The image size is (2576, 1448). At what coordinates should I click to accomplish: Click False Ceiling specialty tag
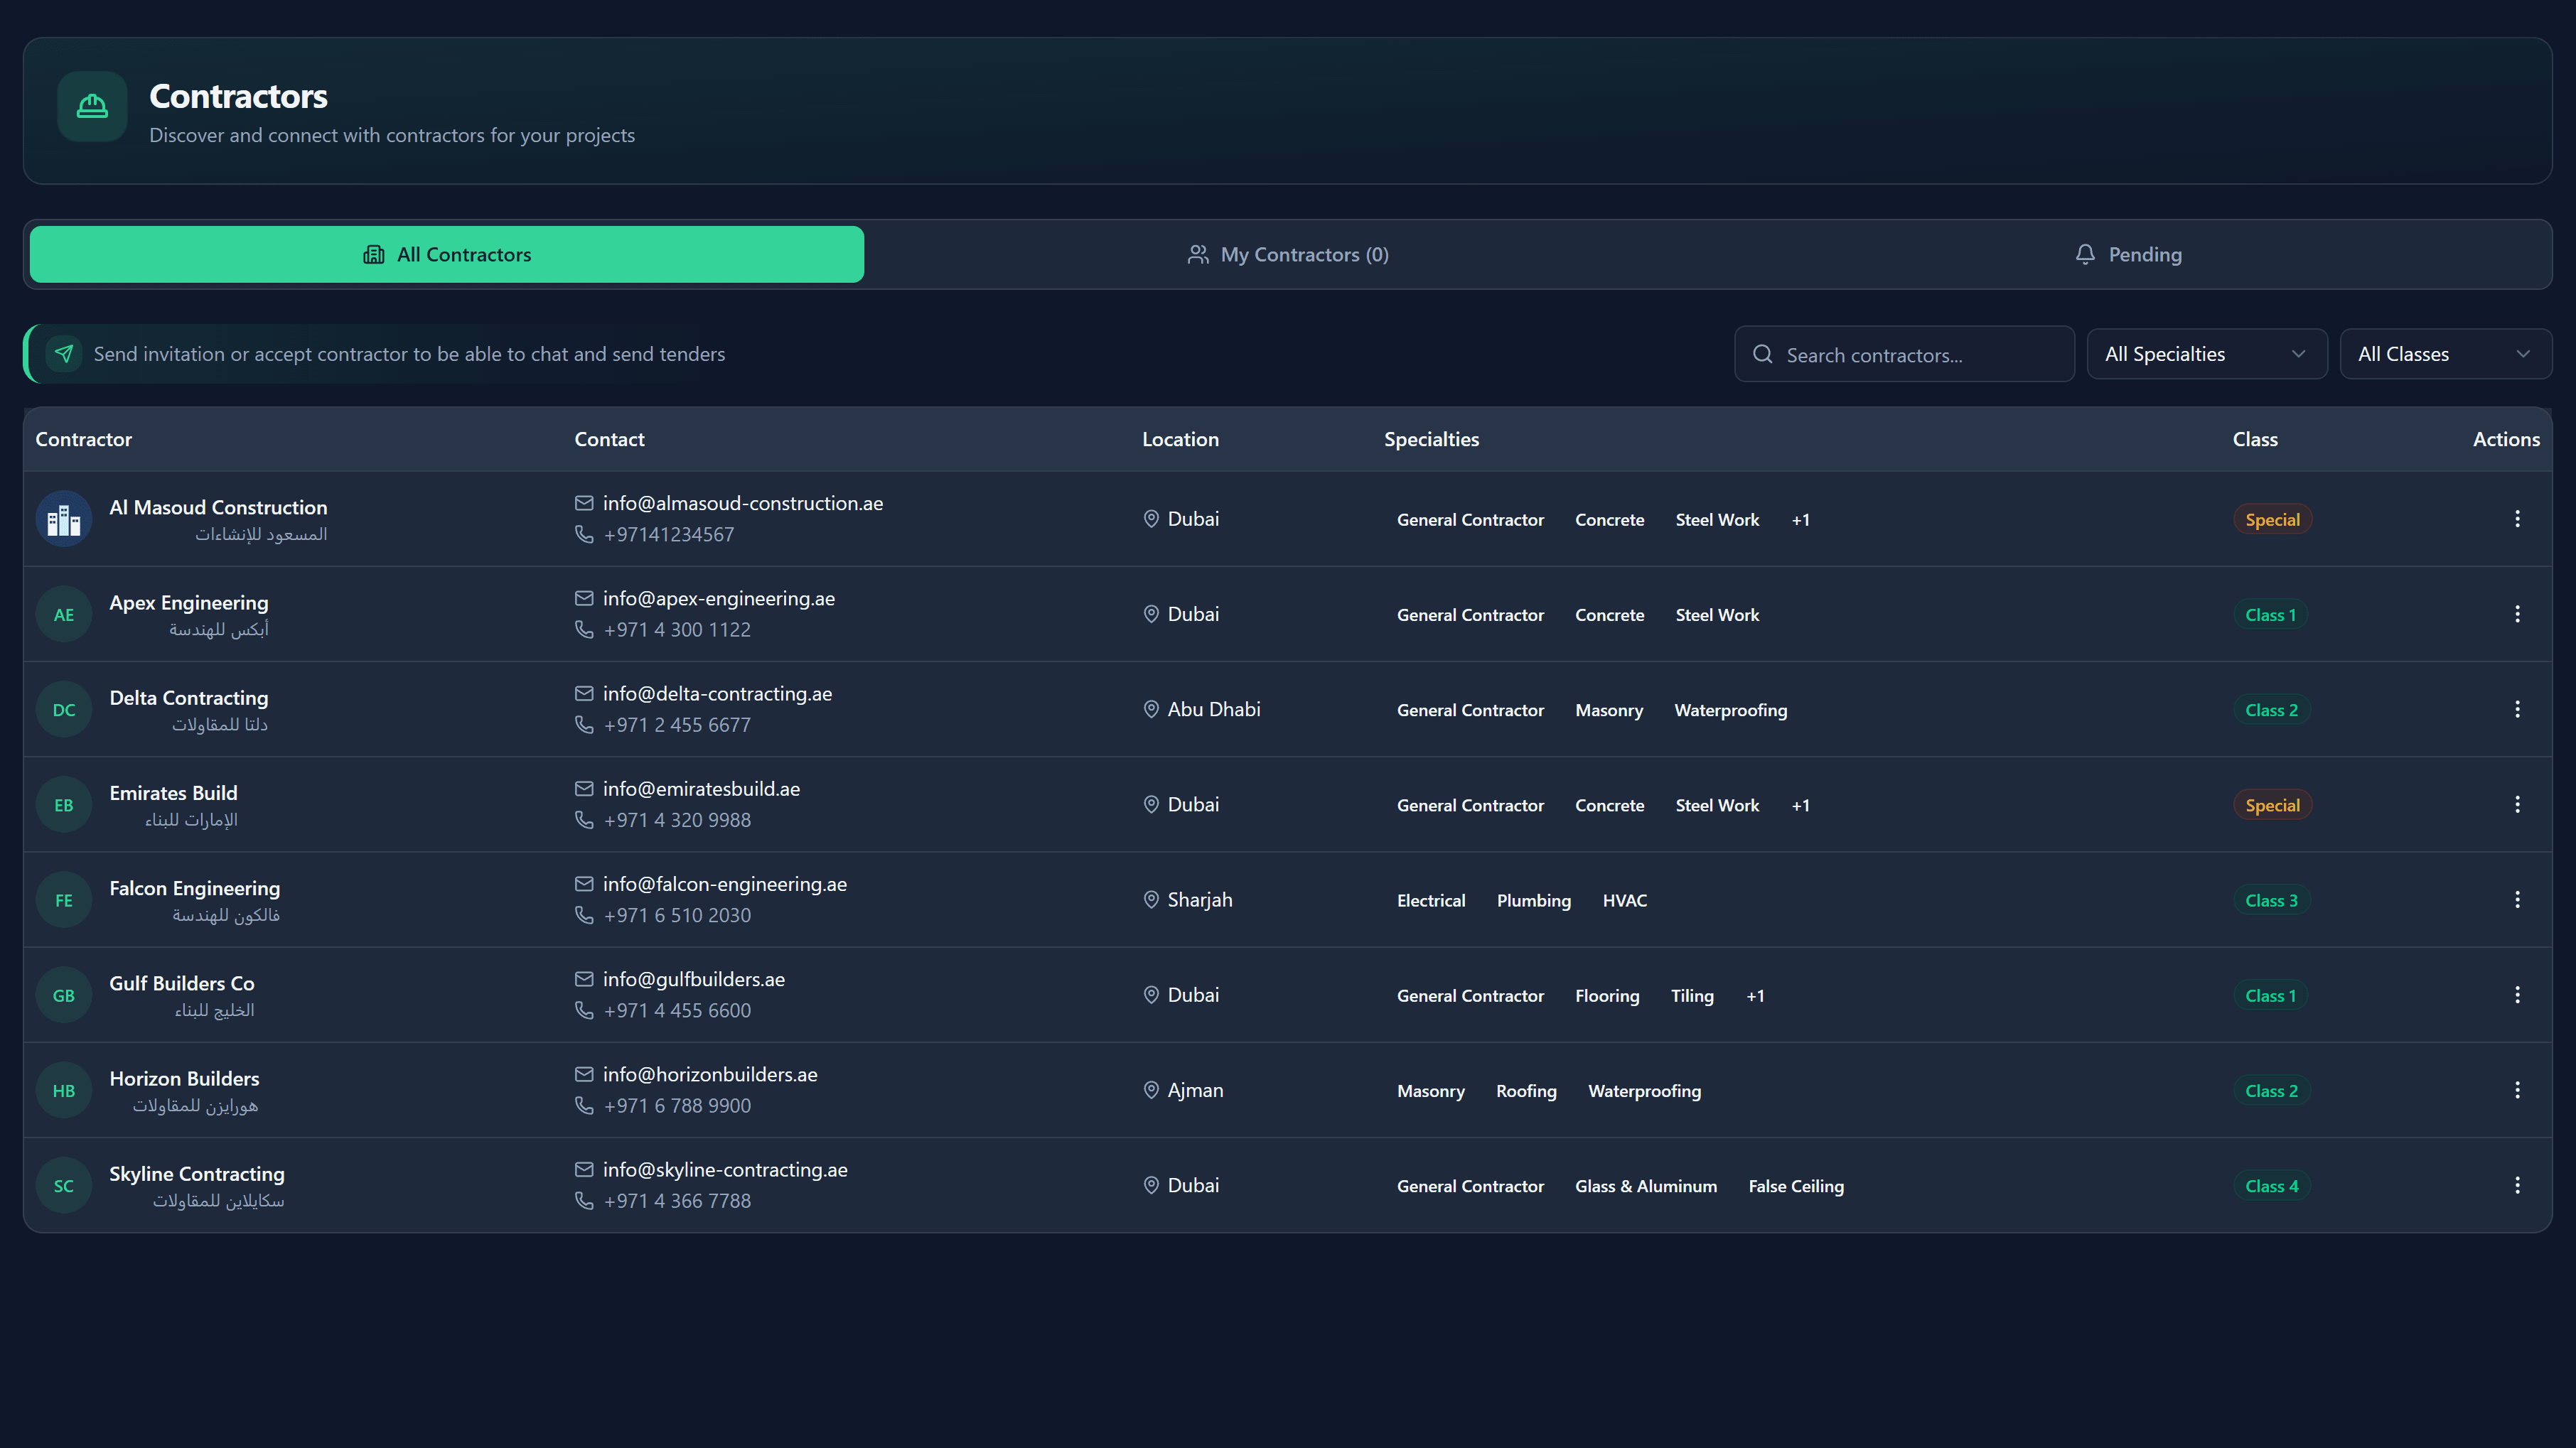coord(1796,1187)
